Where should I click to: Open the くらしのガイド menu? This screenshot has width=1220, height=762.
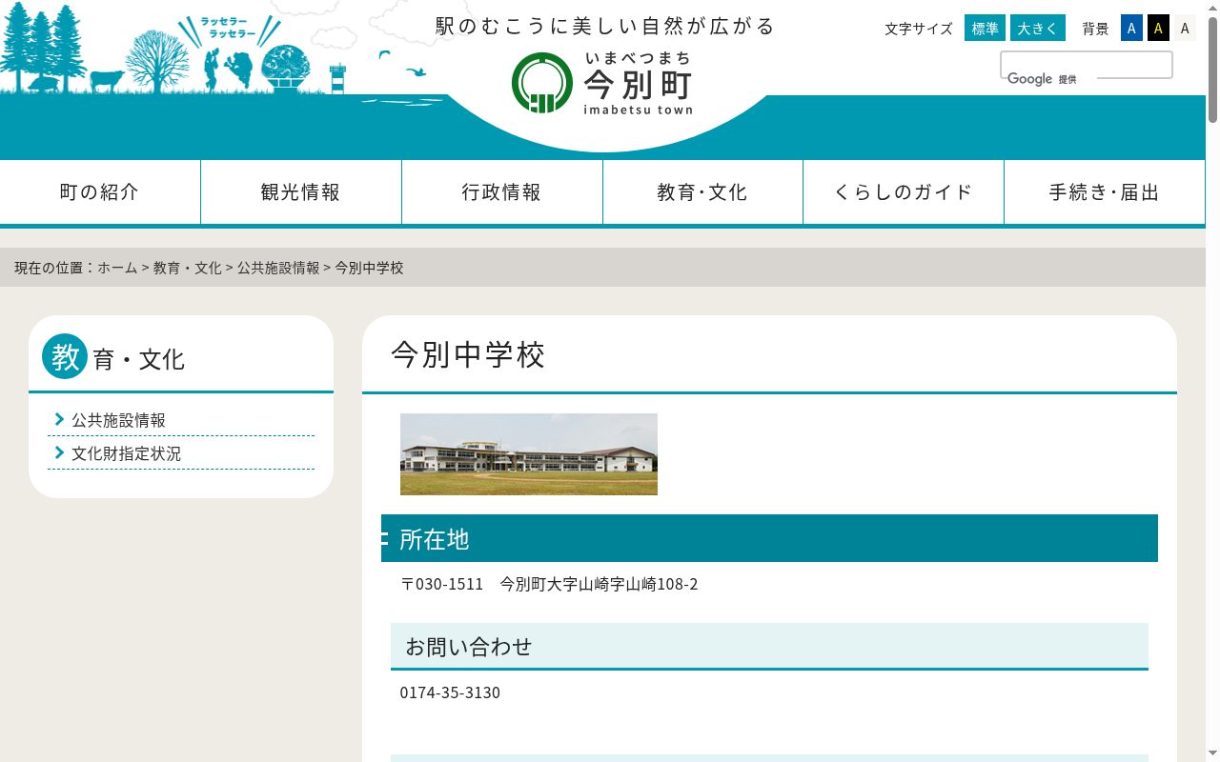pyautogui.click(x=904, y=192)
